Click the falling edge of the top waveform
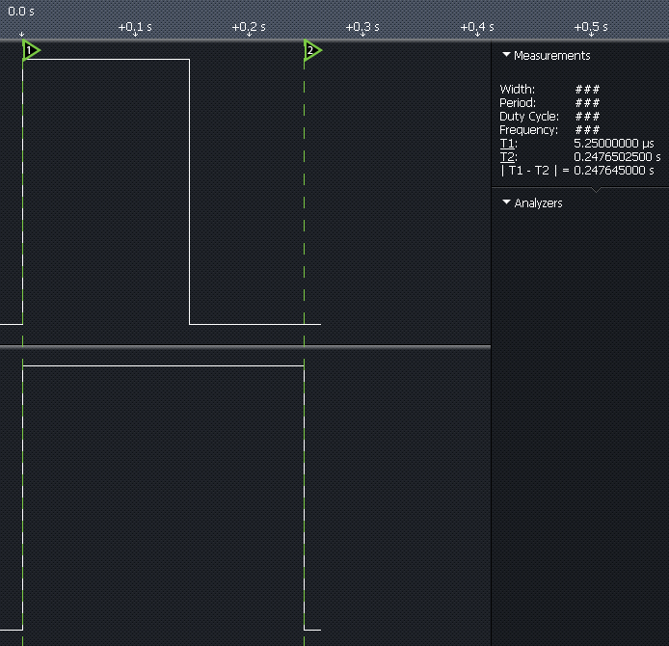The height and width of the screenshot is (646, 669). coord(189,193)
